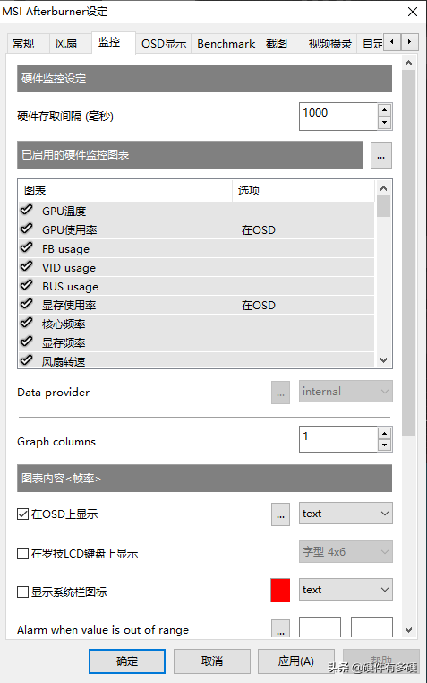This screenshot has height=683, width=427.
Task: Click the 取消 button
Action: click(x=212, y=661)
